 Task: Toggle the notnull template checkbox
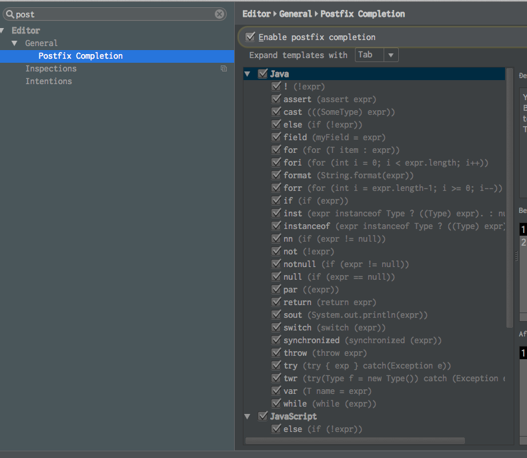(276, 264)
